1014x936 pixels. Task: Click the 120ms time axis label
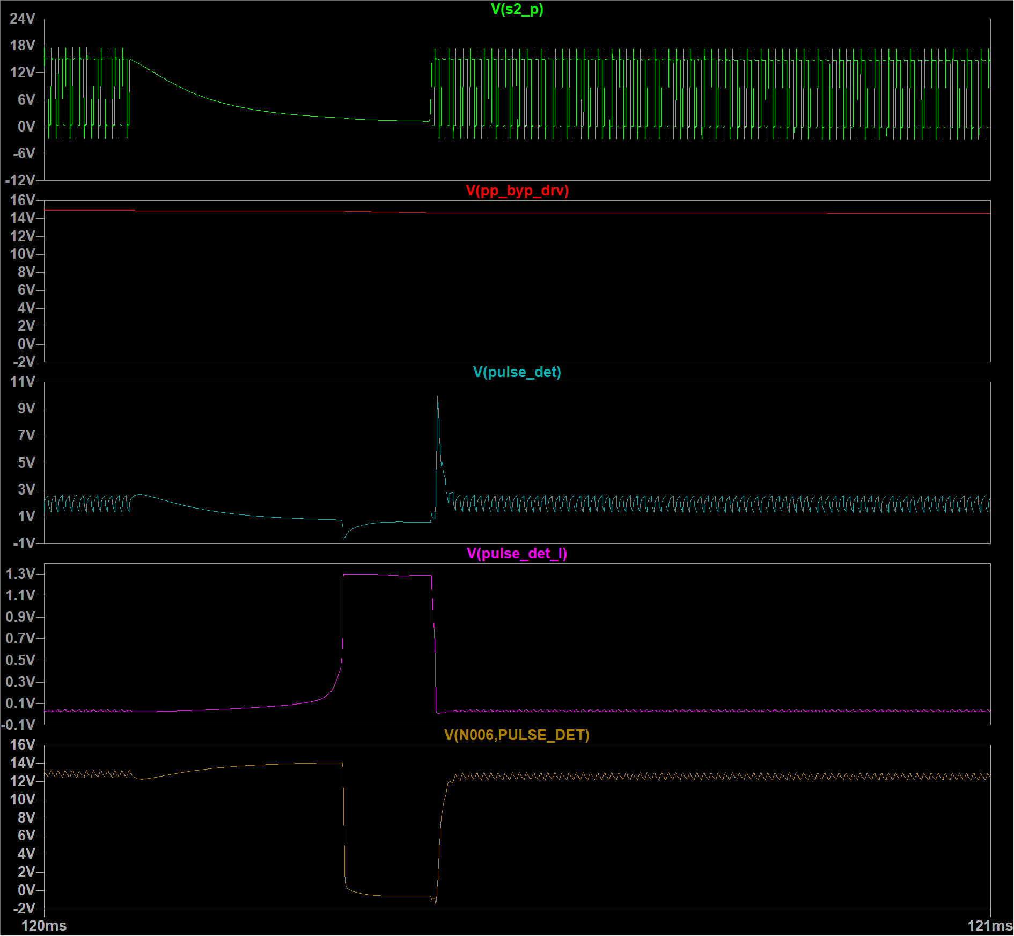44,926
